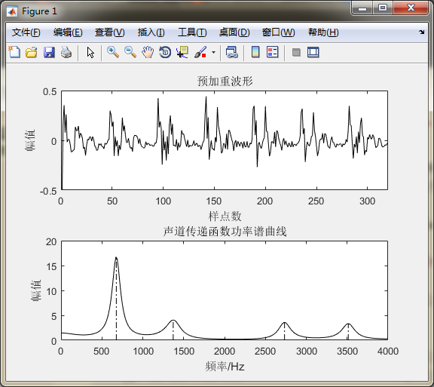Print the figure using the printer icon

pyautogui.click(x=66, y=52)
